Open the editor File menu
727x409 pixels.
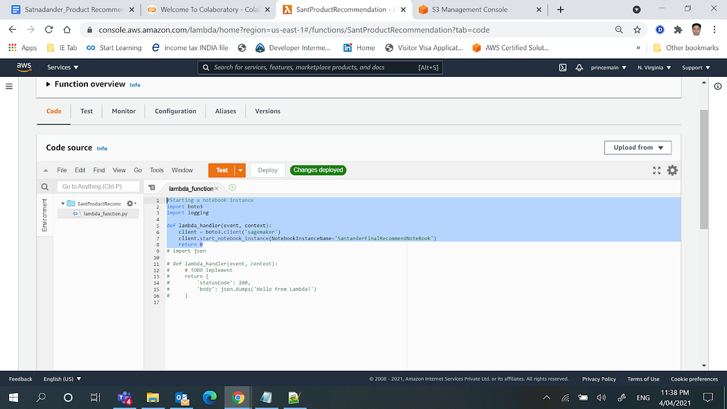(x=62, y=170)
